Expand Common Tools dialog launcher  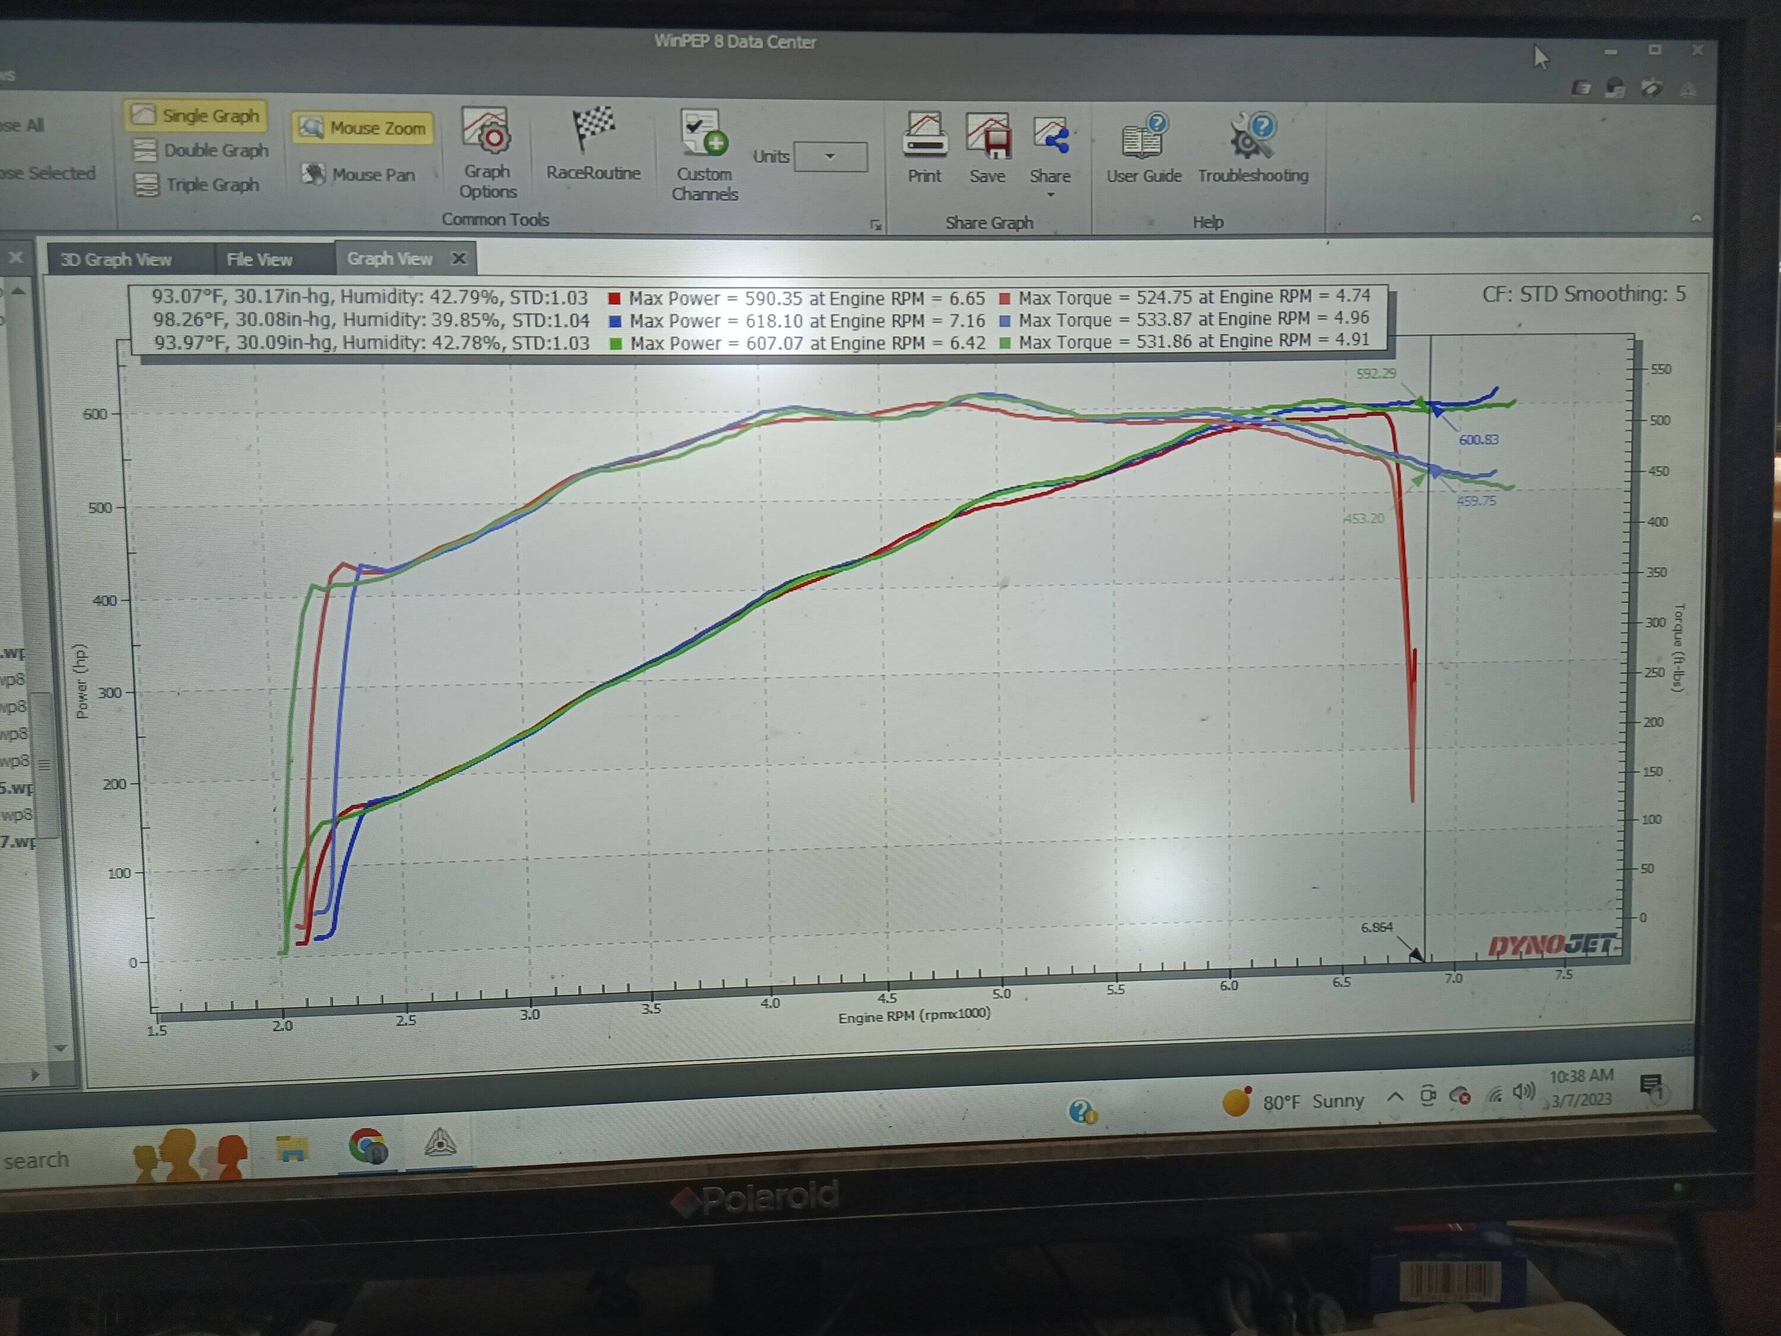coord(876,224)
